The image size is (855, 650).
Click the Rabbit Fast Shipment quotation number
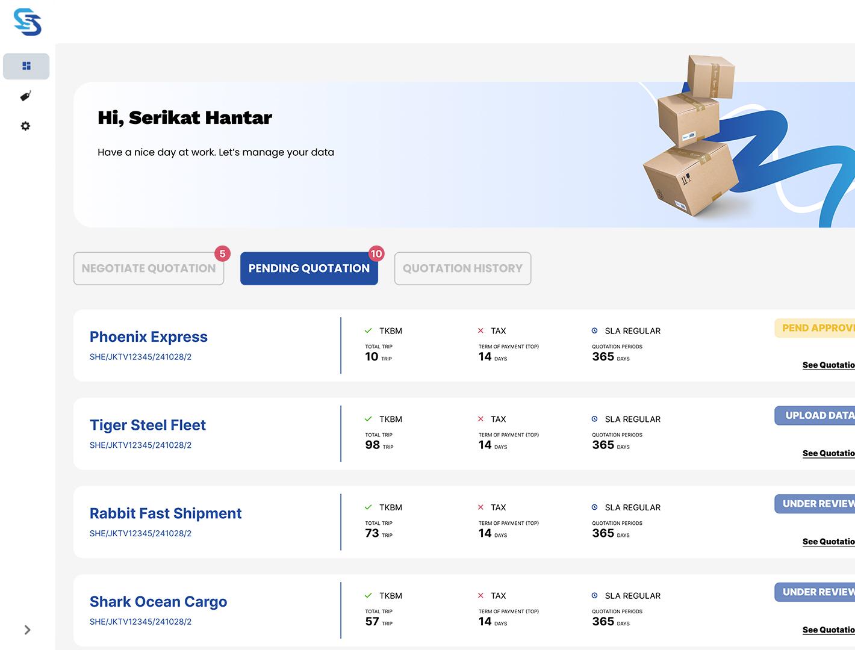[140, 533]
